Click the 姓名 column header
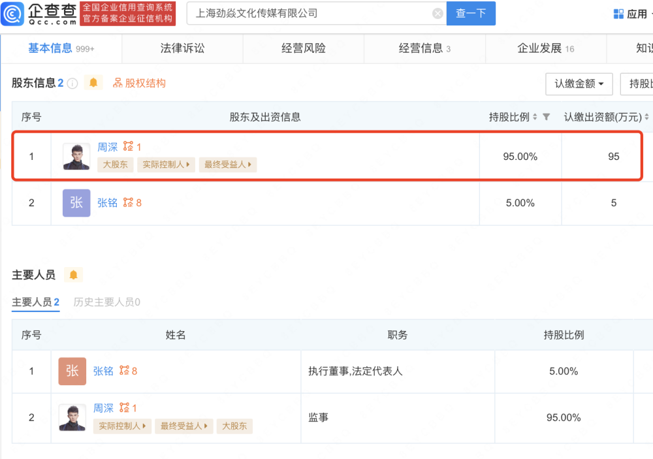The width and height of the screenshot is (653, 459). tap(175, 335)
